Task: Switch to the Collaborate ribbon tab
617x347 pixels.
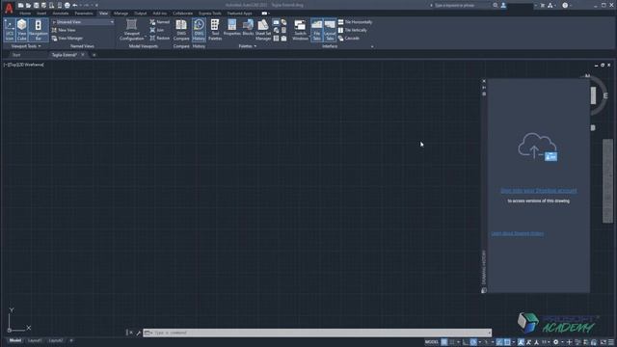Action: click(182, 13)
